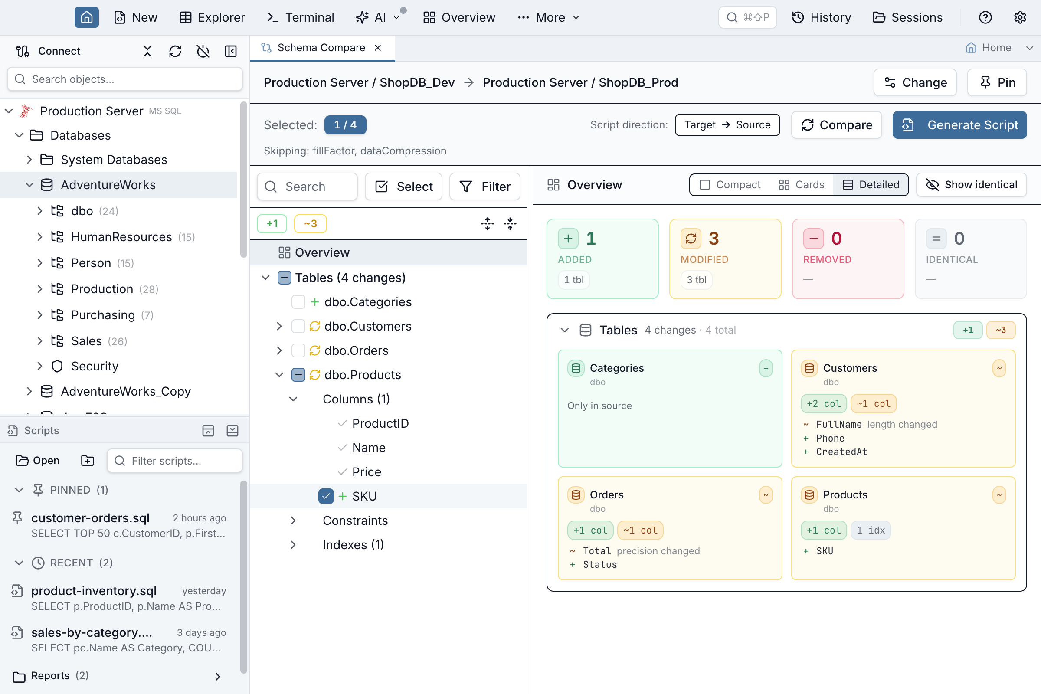Collapse the Columns (1) node
1041x694 pixels.
[293, 399]
